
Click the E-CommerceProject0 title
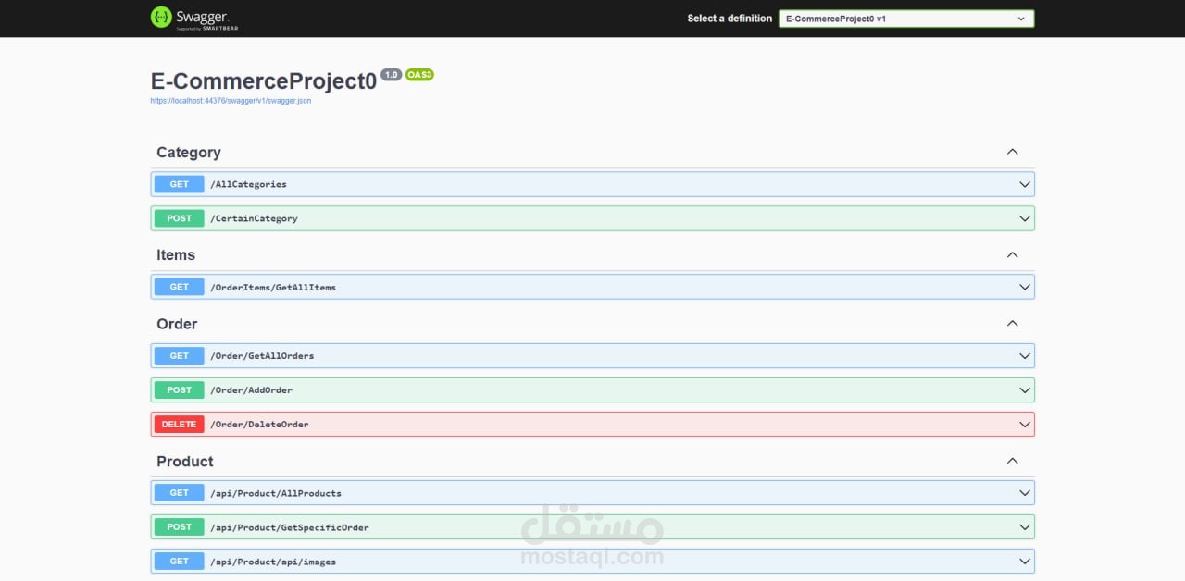tap(262, 81)
